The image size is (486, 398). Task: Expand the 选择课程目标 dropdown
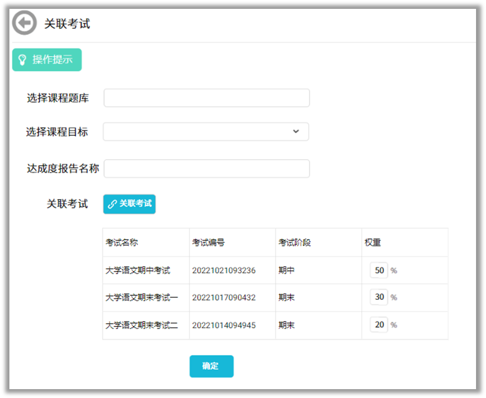click(206, 132)
